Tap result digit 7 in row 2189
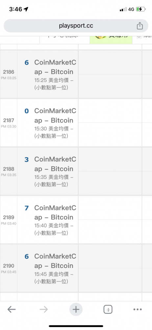The image size is (152, 330). point(26,208)
